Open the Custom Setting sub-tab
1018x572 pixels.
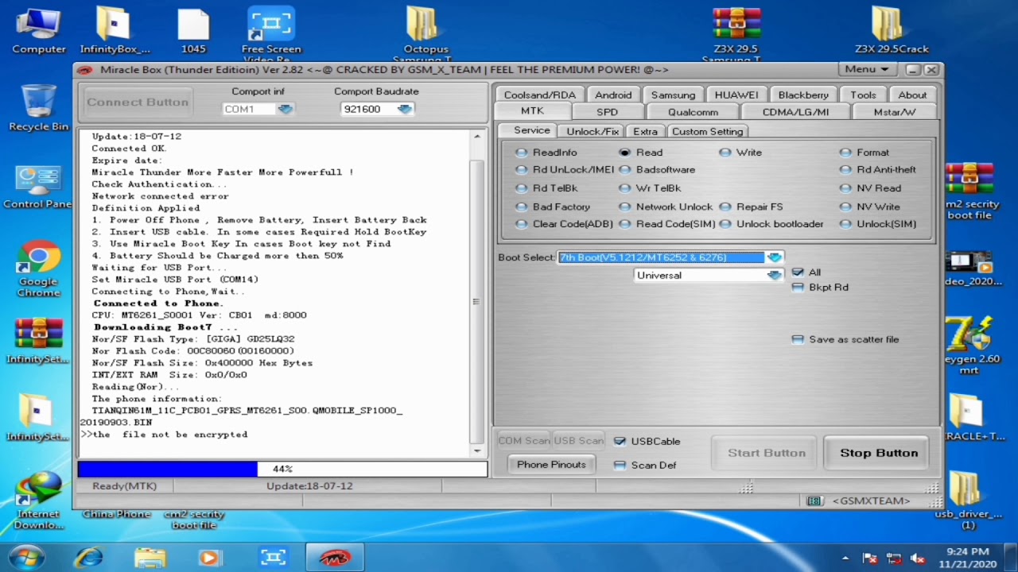click(x=707, y=131)
